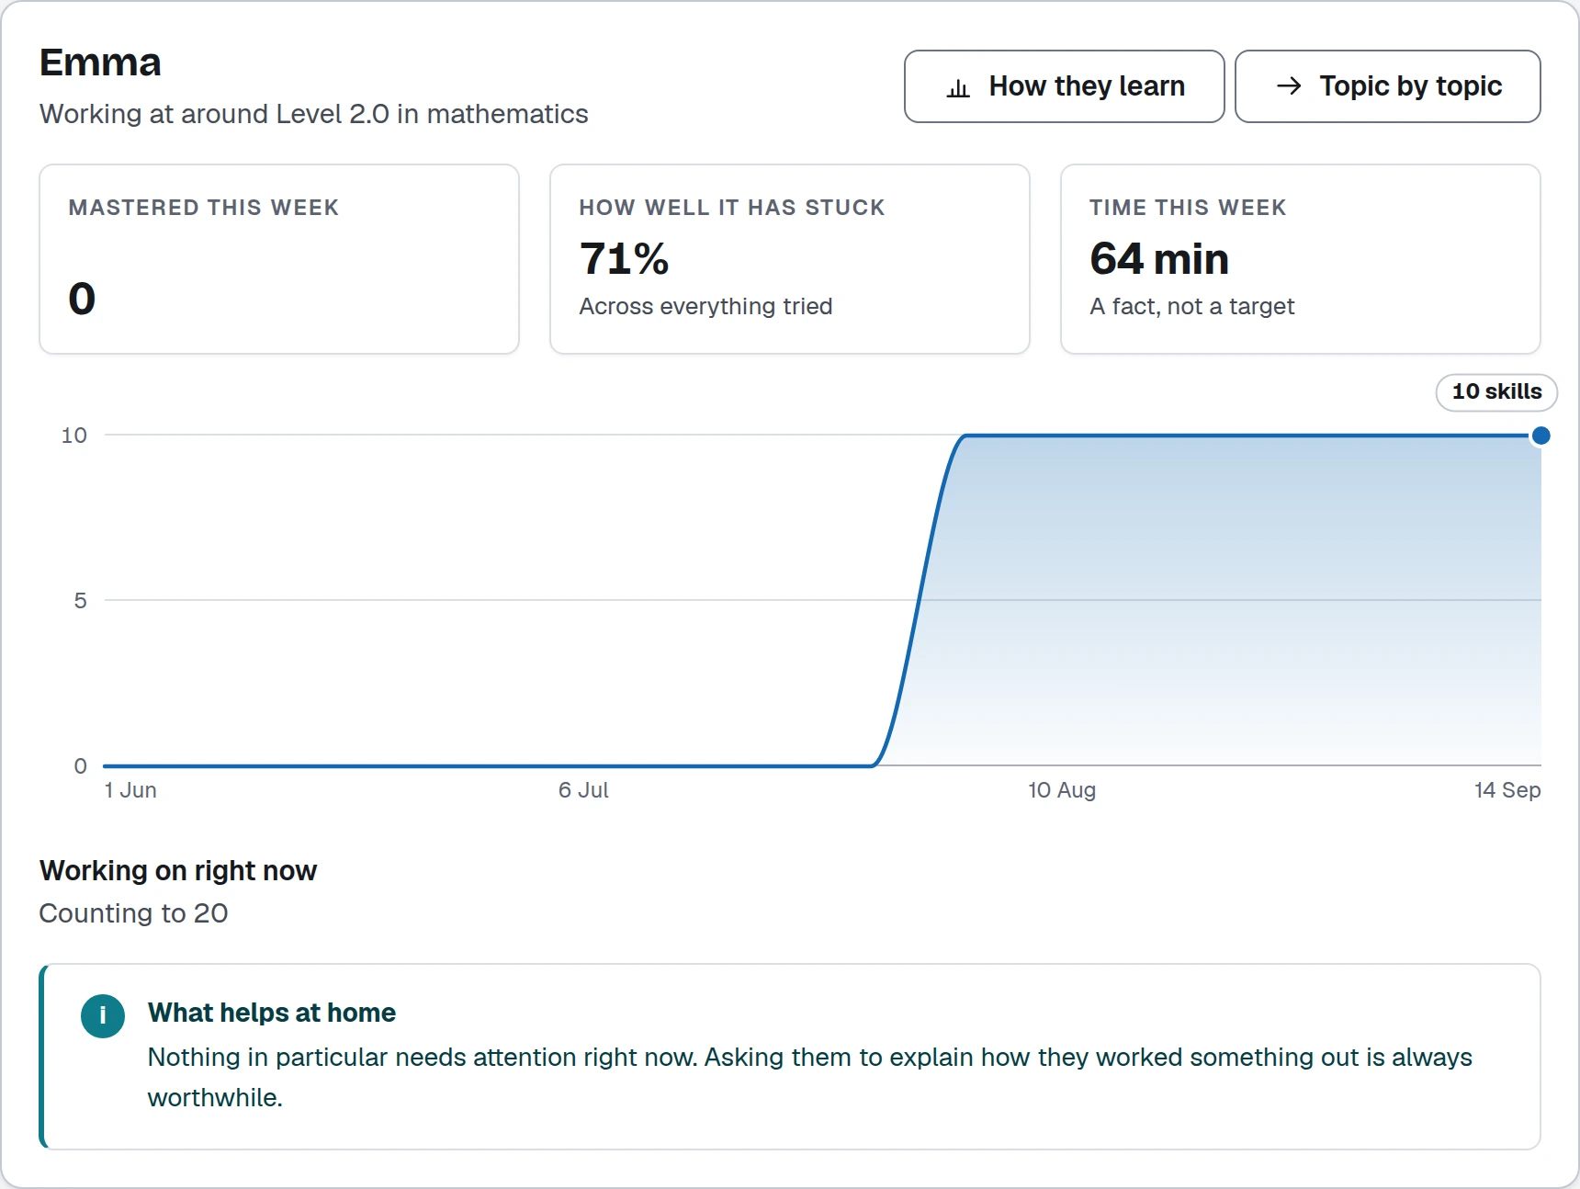Click the bar chart icon in How they learn

(958, 87)
